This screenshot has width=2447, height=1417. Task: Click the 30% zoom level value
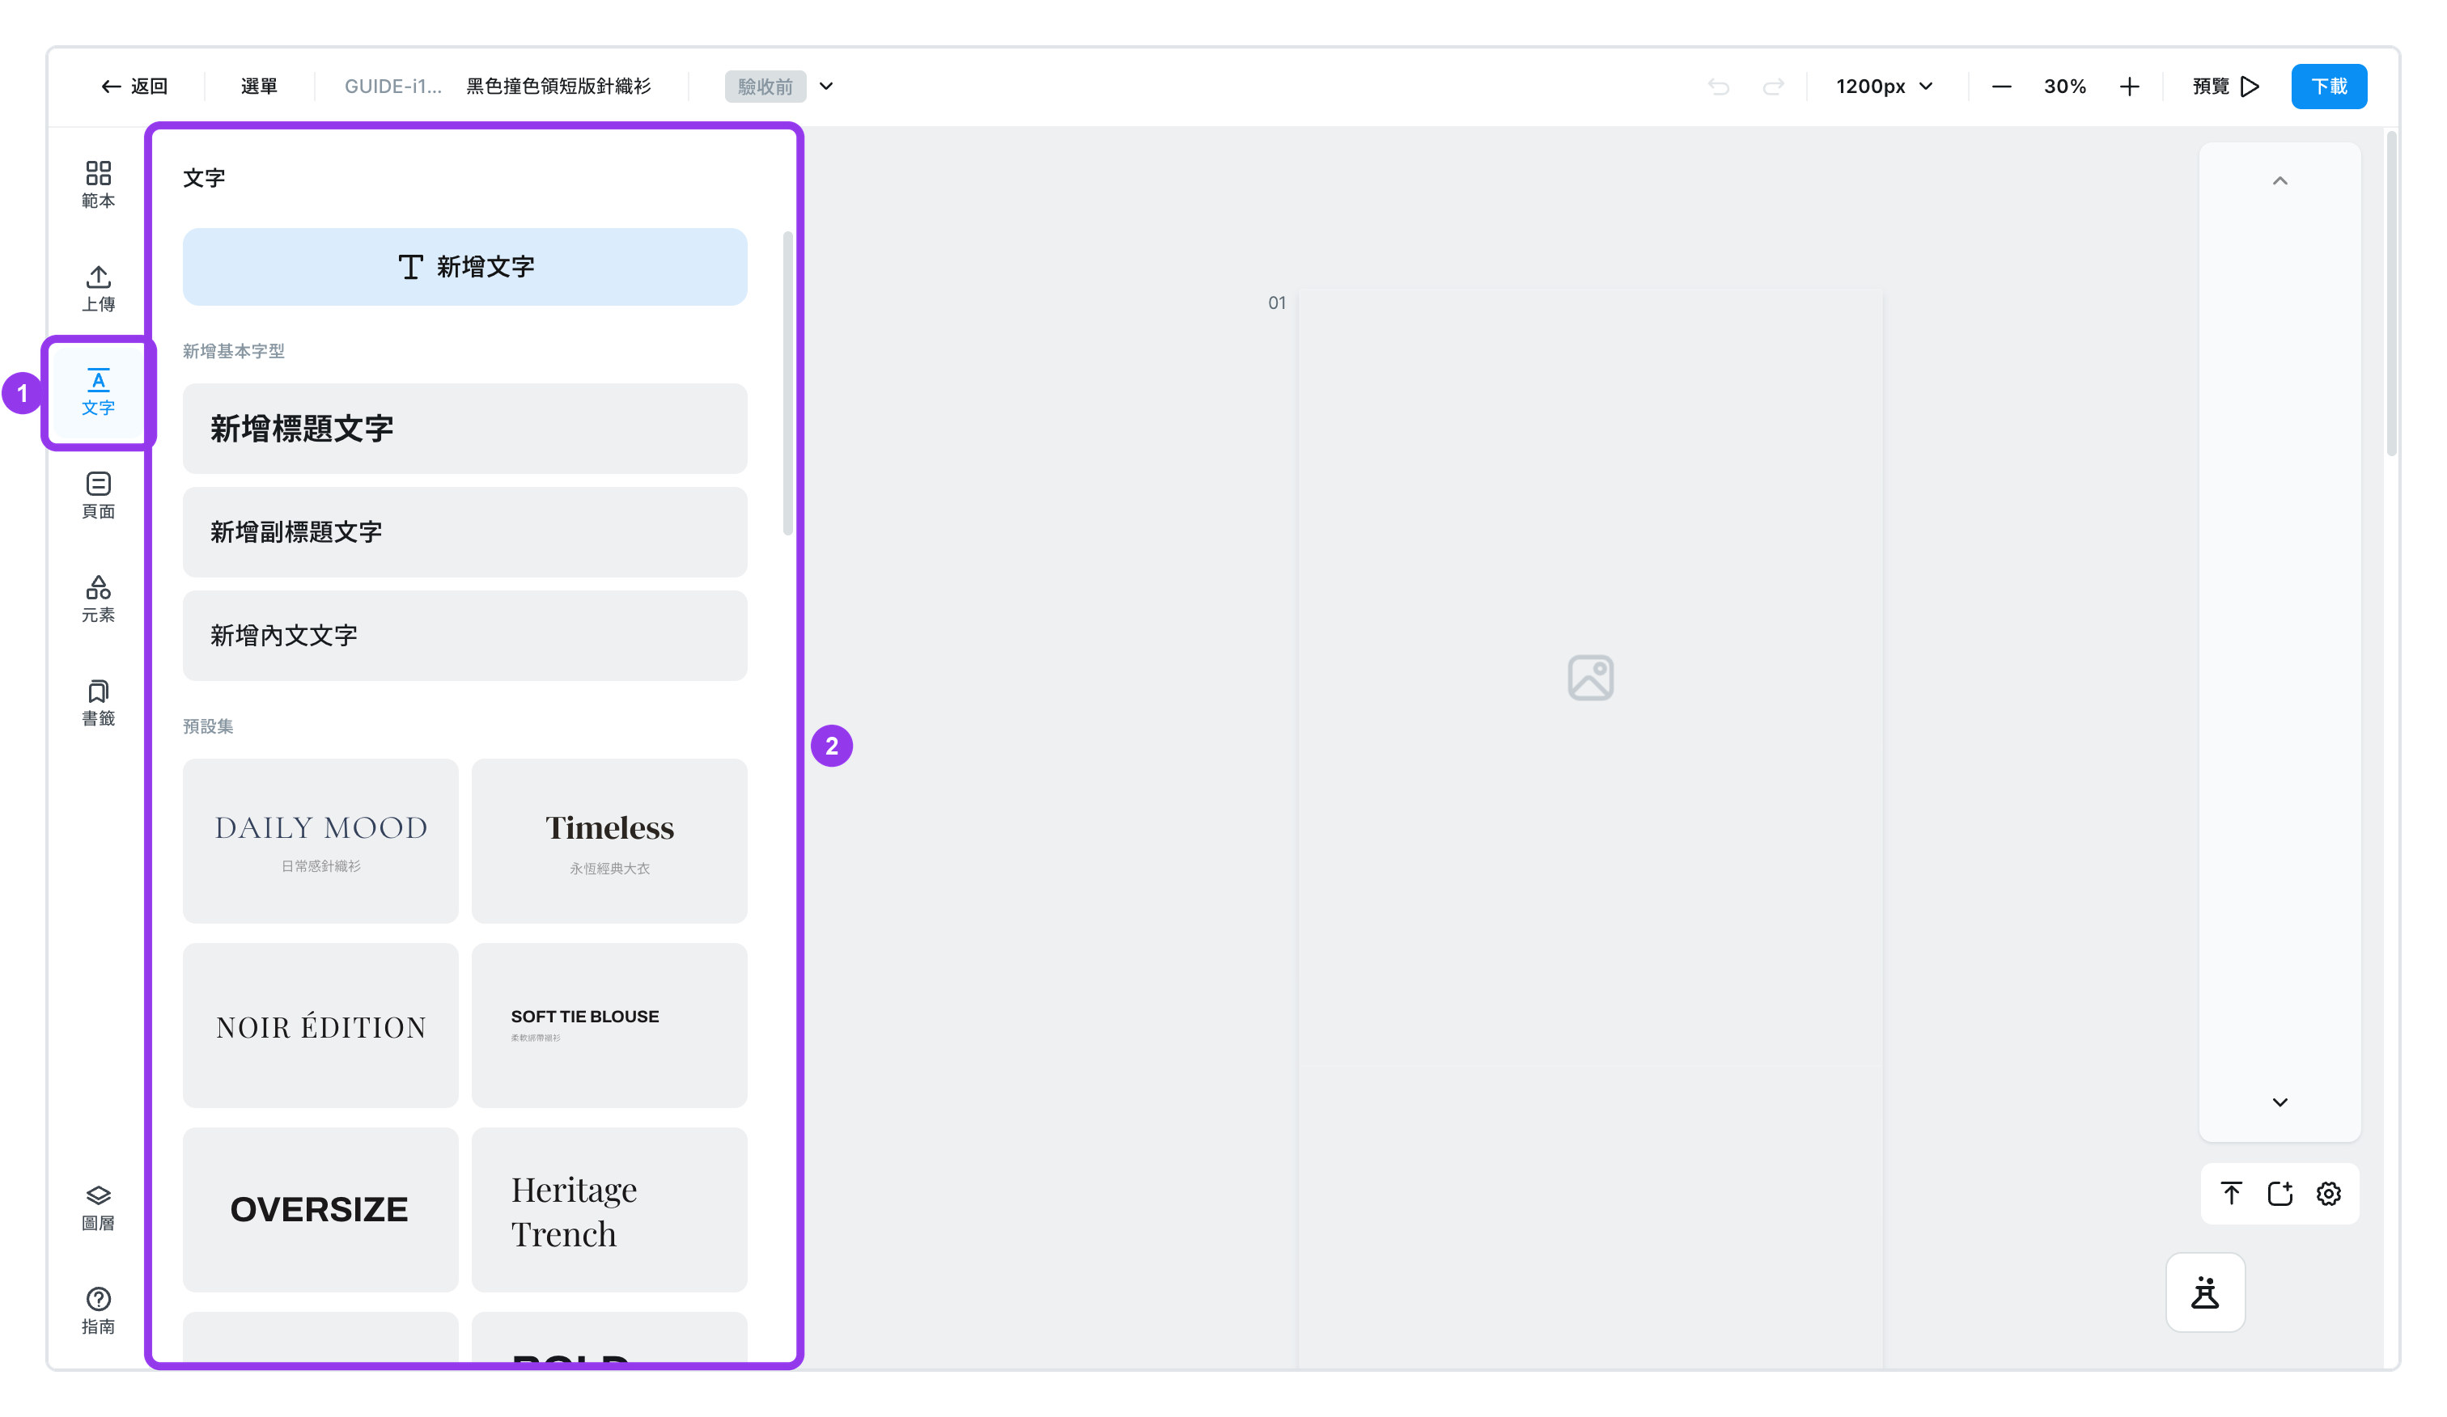coord(2064,87)
